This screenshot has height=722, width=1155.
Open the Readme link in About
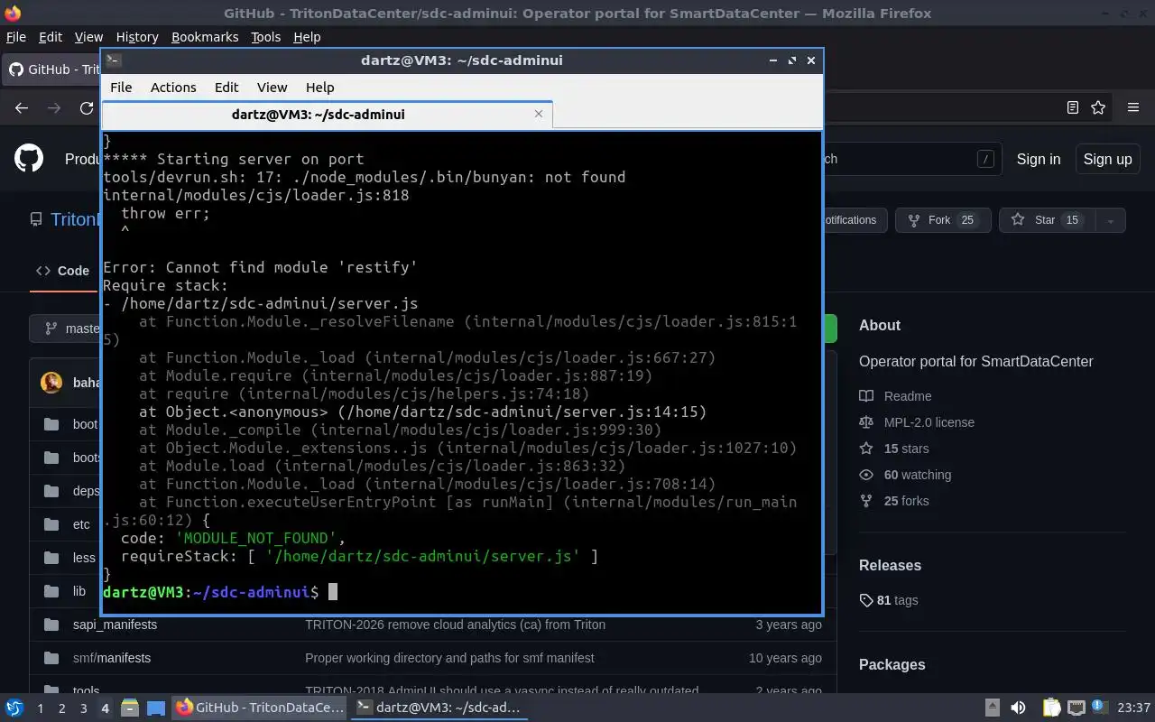point(908,396)
